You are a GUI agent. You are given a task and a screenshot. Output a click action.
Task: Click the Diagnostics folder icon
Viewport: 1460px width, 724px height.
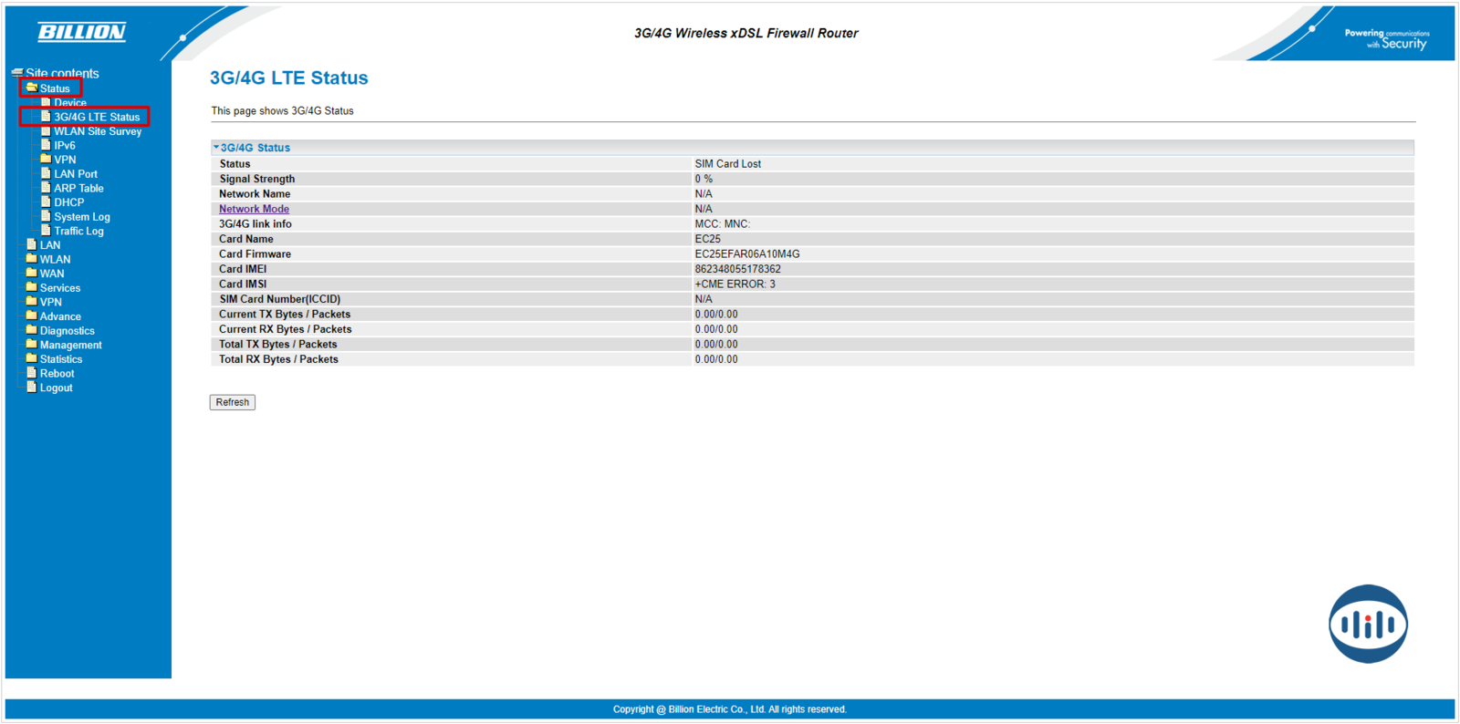[x=32, y=330]
